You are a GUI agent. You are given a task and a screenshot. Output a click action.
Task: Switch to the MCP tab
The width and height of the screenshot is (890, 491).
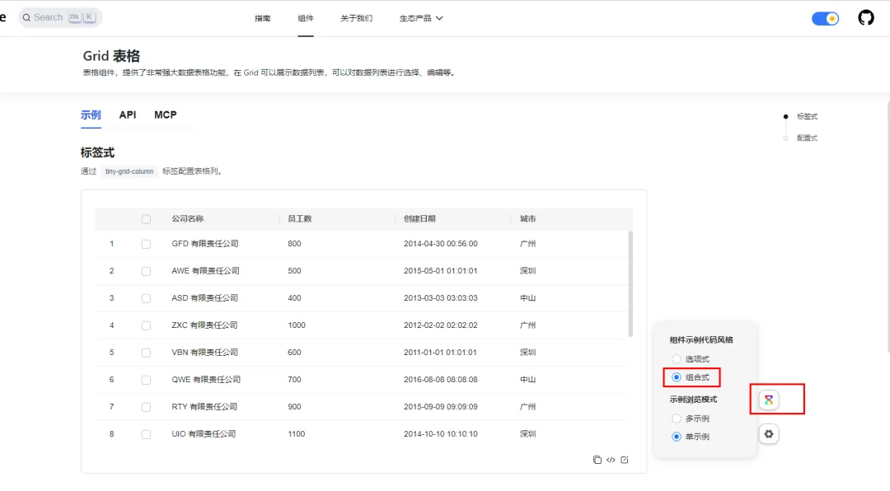[165, 115]
